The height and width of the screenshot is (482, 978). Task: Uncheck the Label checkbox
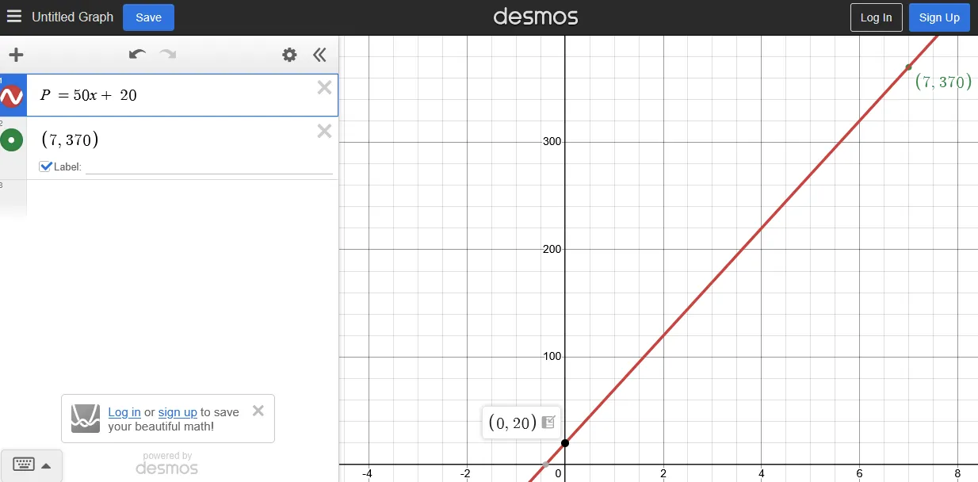[x=46, y=166]
